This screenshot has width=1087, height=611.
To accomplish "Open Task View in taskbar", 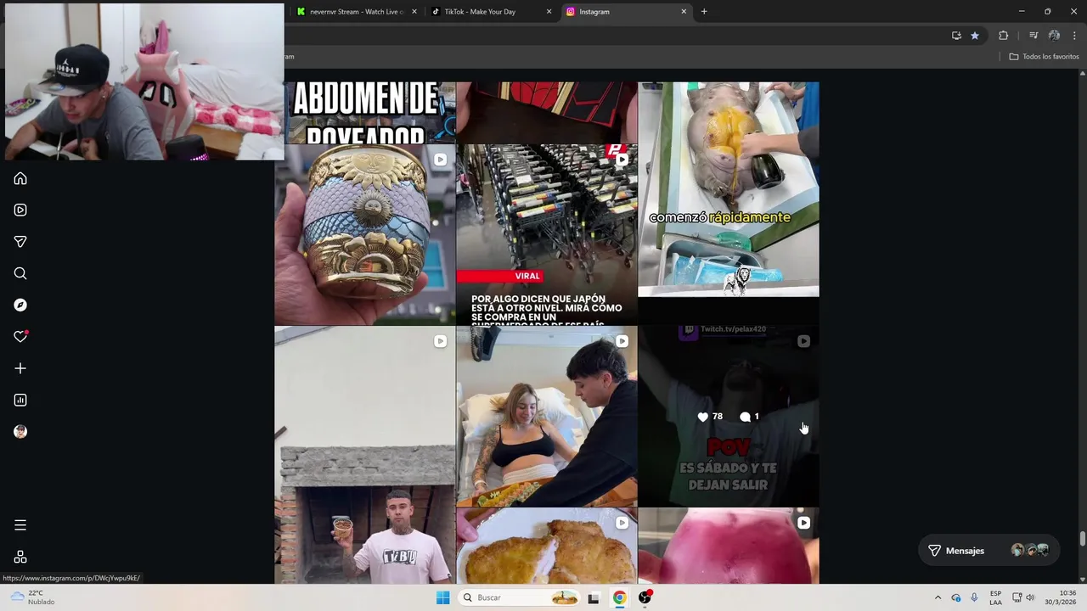I will (594, 597).
